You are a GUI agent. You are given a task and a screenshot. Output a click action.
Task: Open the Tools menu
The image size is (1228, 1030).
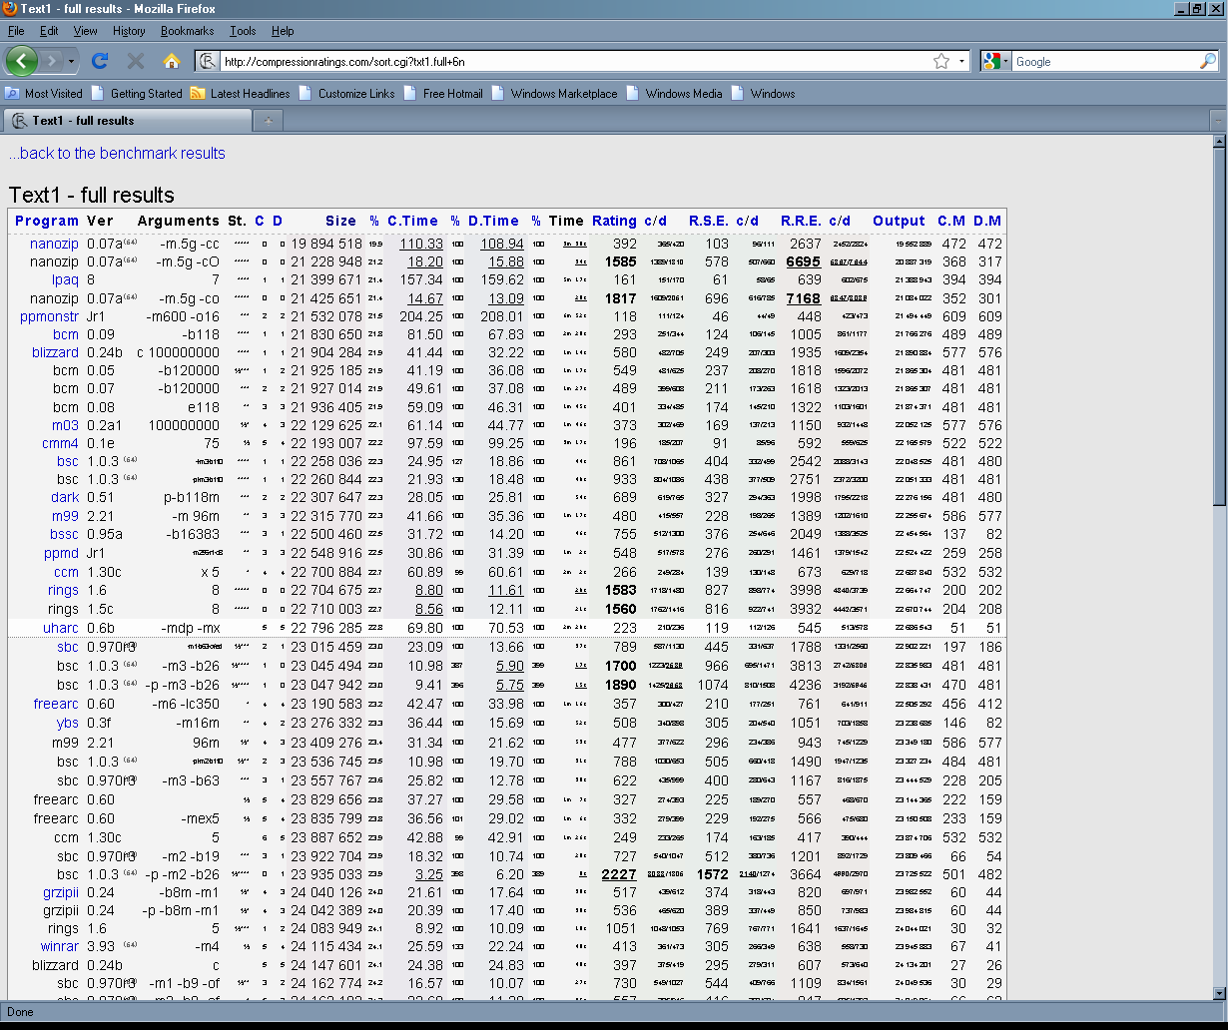click(243, 31)
